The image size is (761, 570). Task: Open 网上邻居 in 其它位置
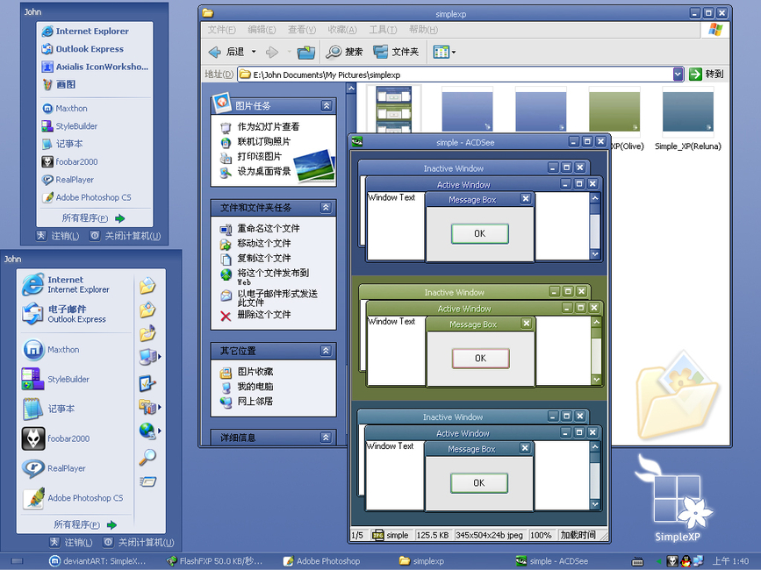click(247, 402)
